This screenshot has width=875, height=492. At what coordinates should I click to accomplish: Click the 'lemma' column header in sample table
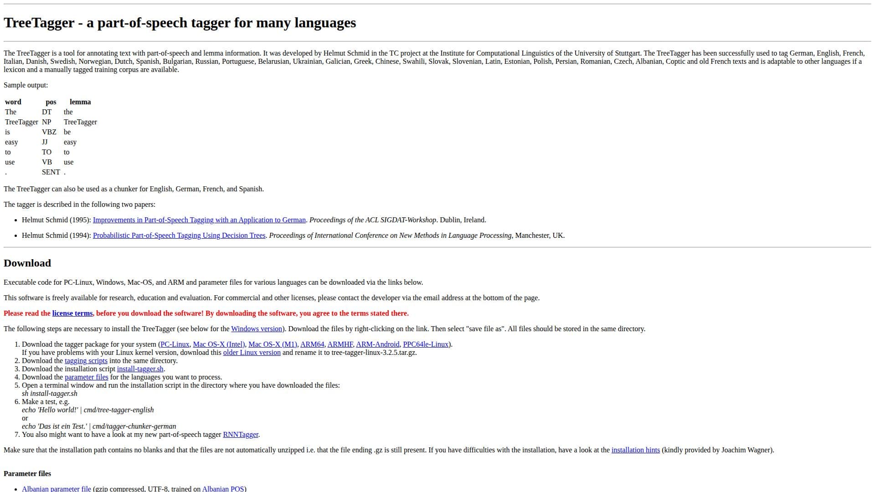pos(80,102)
